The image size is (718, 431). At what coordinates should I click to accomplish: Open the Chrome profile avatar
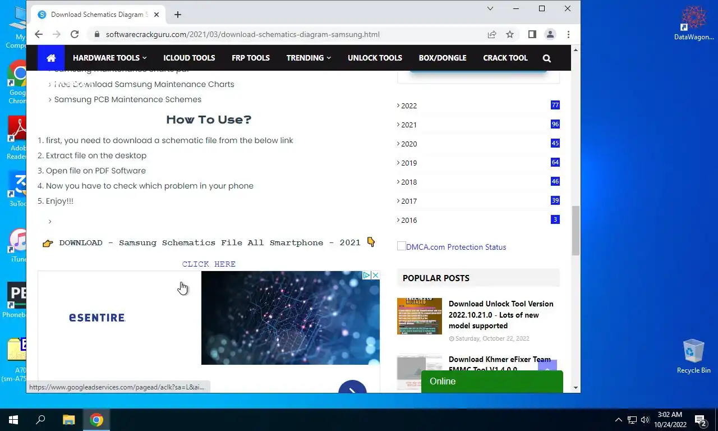point(550,34)
